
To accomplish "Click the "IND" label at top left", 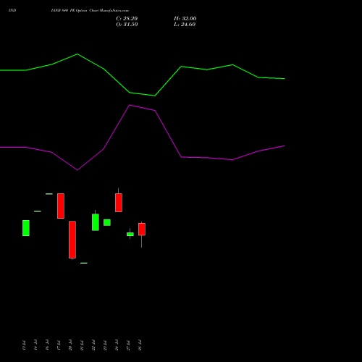I will tap(12, 10).
